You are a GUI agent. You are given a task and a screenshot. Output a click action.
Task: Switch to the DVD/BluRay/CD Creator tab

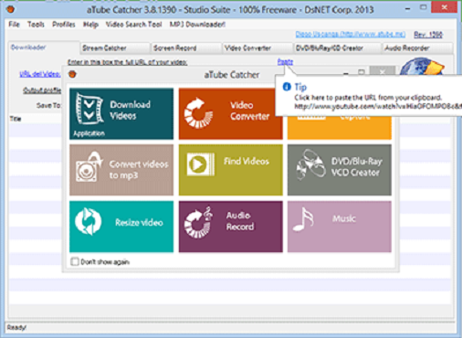tap(338, 48)
